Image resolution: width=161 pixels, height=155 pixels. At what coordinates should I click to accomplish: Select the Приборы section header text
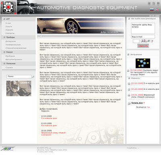pyautogui.click(x=10, y=37)
